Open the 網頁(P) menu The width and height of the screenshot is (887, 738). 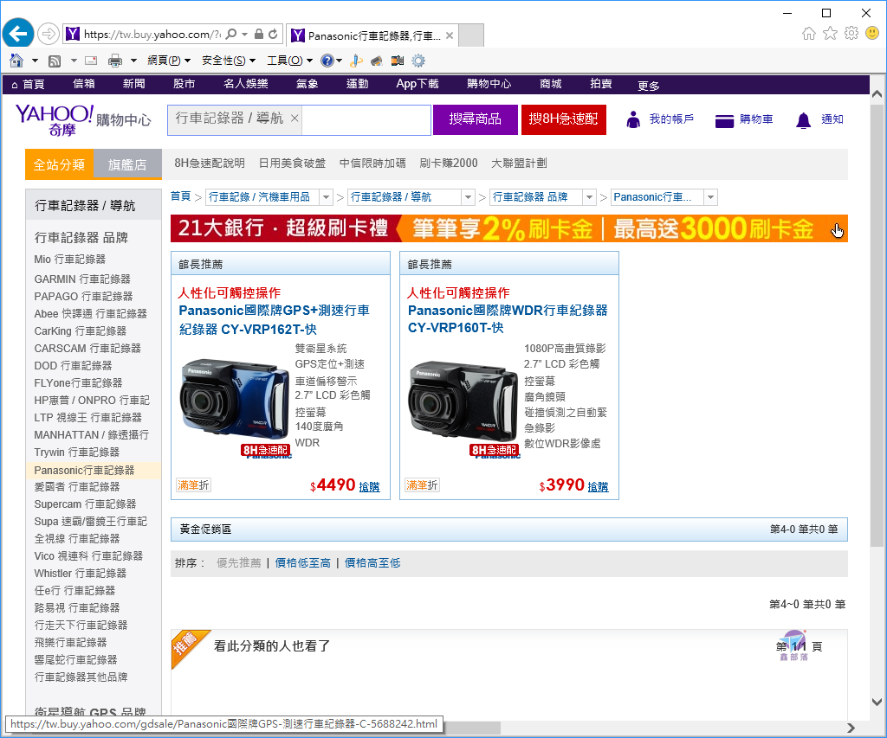click(x=169, y=61)
